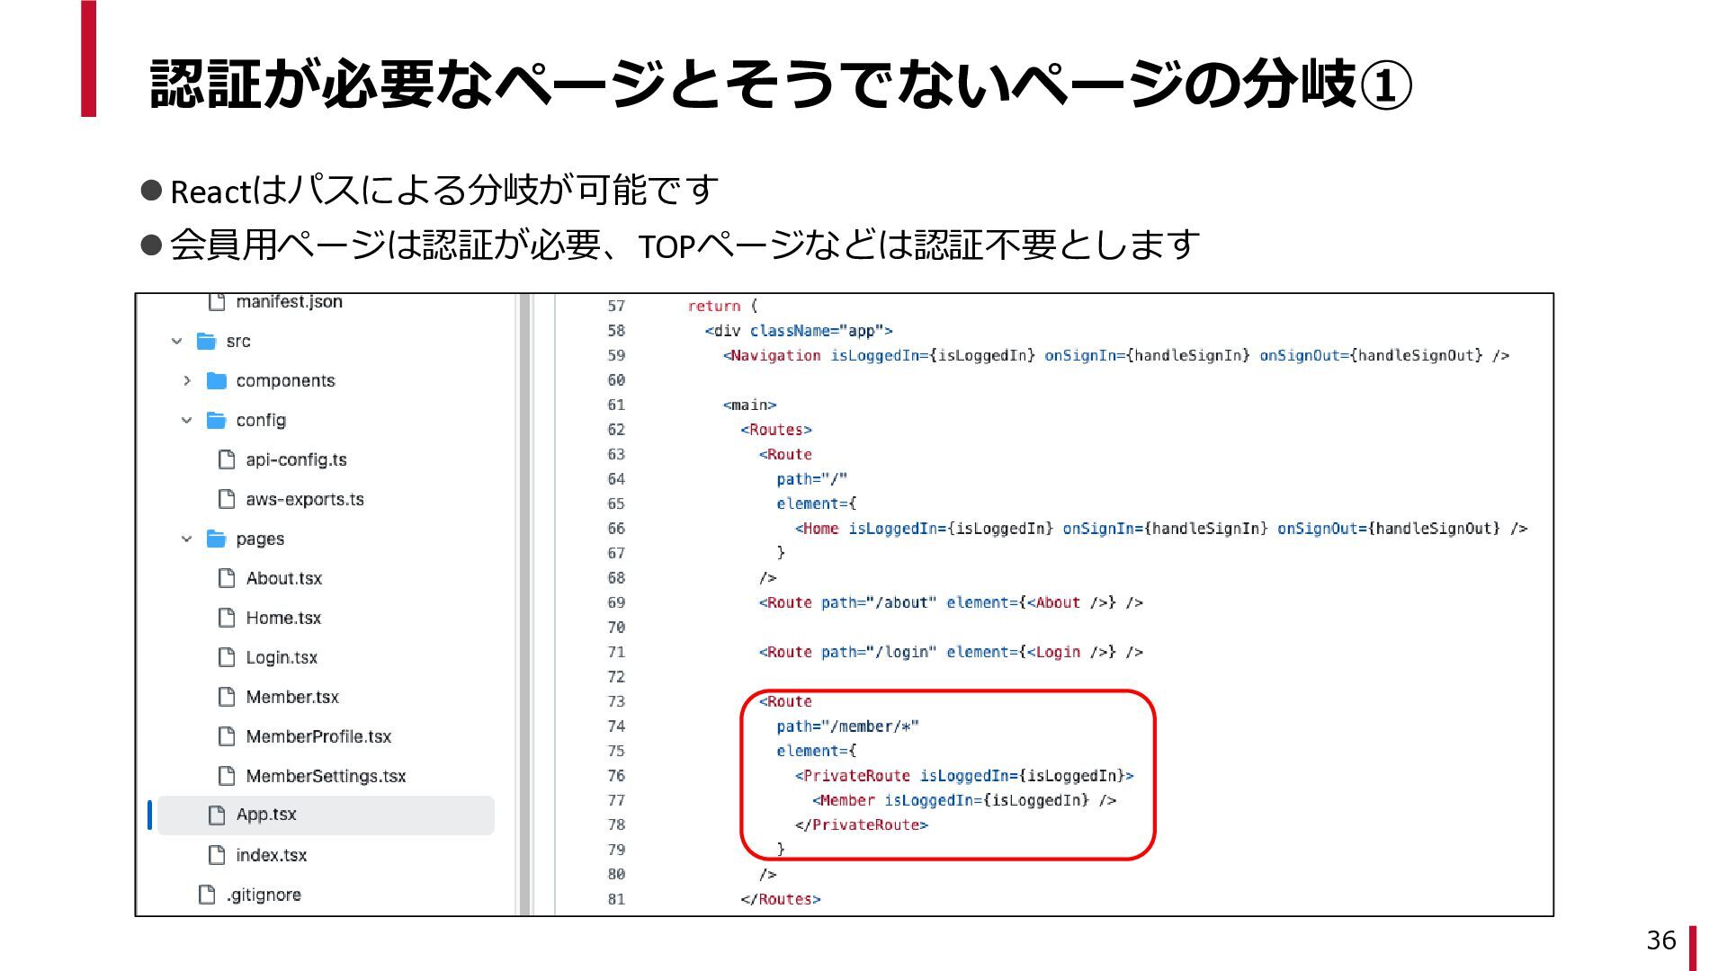Viewport: 1727px width, 971px height.
Task: Expand the components folder chevron
Action: tap(187, 381)
